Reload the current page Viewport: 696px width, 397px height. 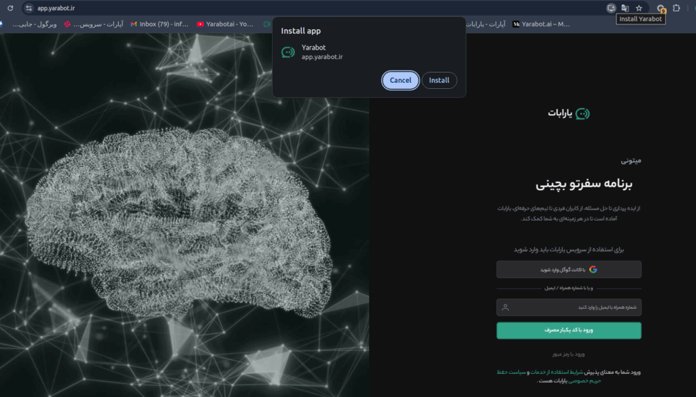click(x=10, y=8)
